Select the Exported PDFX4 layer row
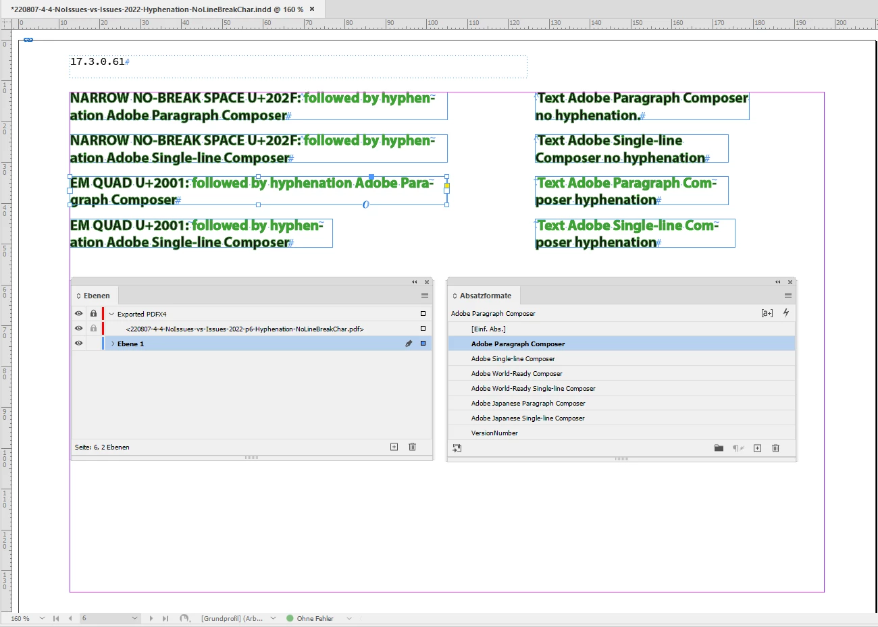878x627 pixels. pyautogui.click(x=251, y=314)
